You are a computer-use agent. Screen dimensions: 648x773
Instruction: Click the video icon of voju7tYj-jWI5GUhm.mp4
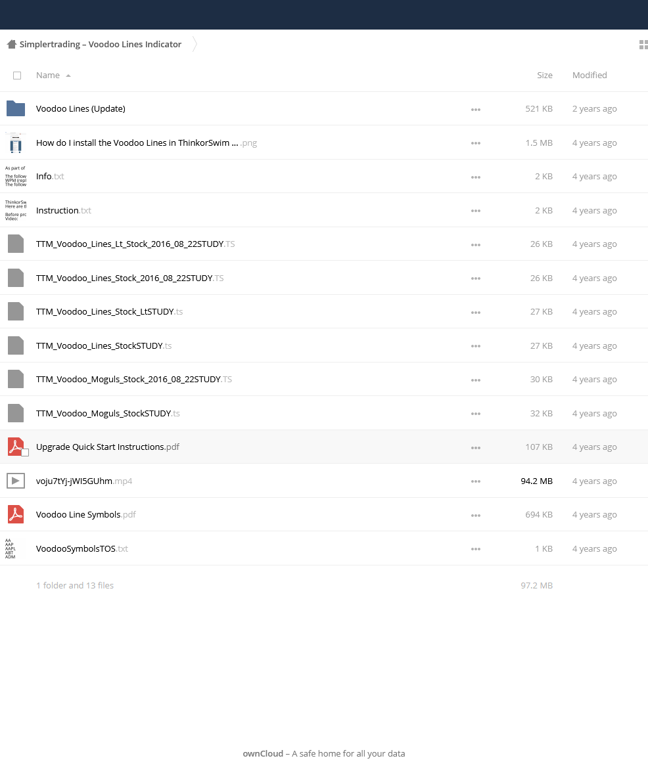(x=16, y=481)
